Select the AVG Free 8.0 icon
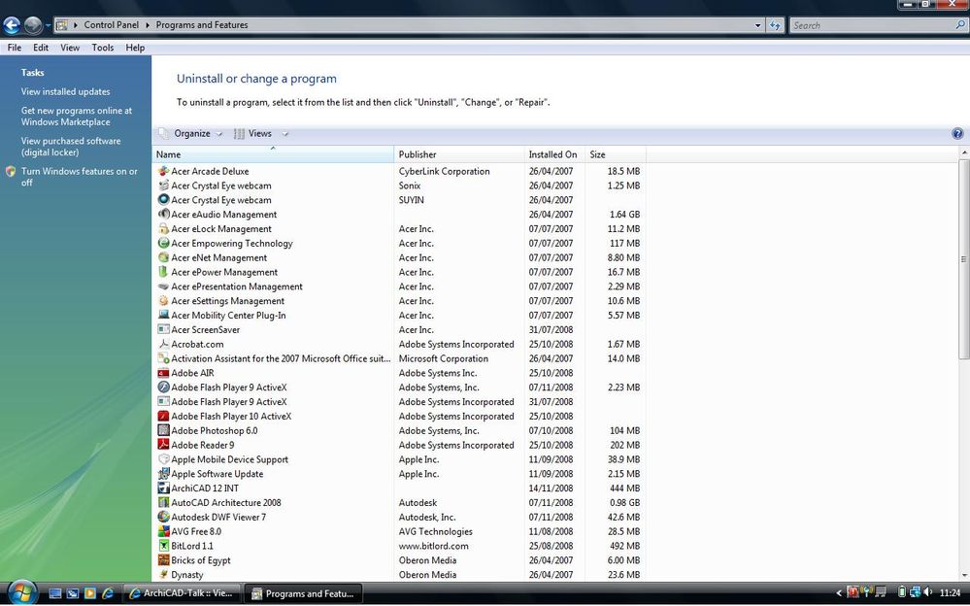The width and height of the screenshot is (970, 606). tap(164, 531)
